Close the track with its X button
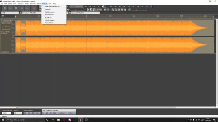Viewport: 218px width, 122px height. 2,21
